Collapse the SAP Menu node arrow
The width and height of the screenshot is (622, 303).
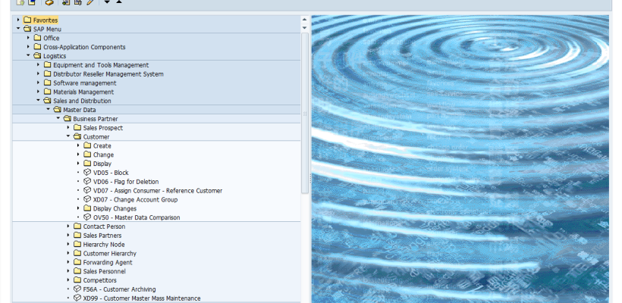click(x=18, y=29)
